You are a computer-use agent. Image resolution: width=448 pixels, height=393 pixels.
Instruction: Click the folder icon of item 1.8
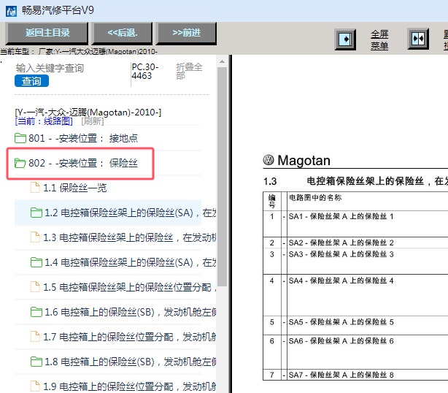pos(36,362)
